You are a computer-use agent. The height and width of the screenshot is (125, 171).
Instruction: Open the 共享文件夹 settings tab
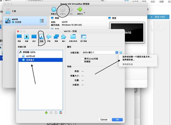pos(73,38)
